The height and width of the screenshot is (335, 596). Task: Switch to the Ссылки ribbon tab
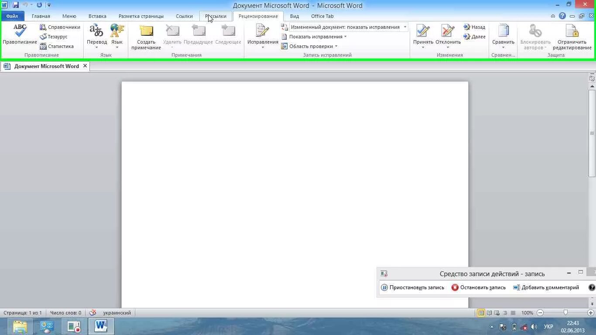[x=184, y=16]
